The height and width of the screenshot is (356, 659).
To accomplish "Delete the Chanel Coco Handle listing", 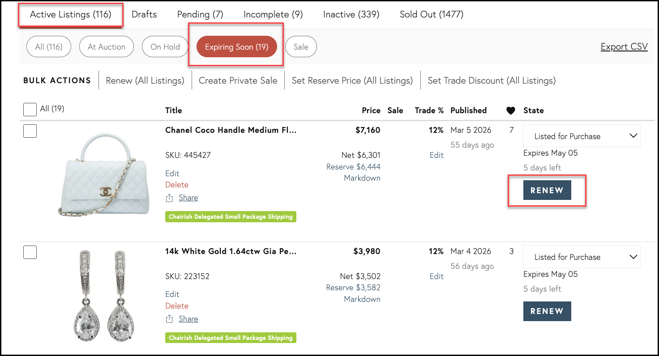I will tap(177, 185).
